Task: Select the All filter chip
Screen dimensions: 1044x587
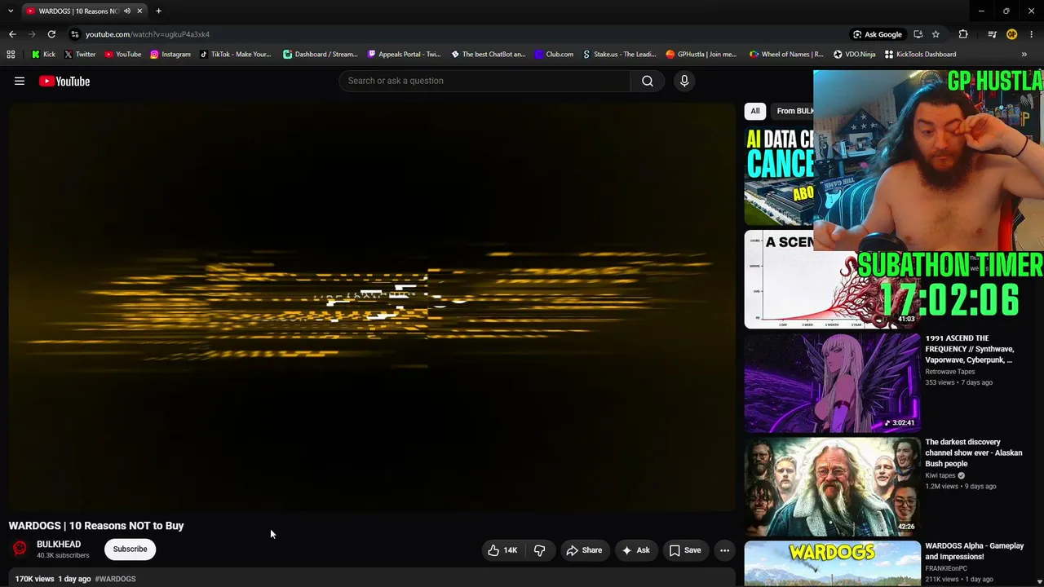Action: point(755,111)
